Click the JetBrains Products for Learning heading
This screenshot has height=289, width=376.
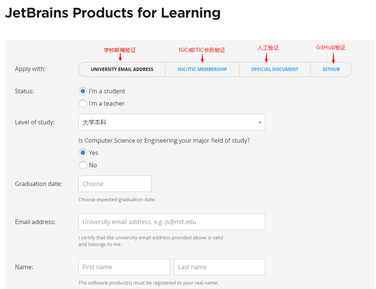[x=112, y=13]
